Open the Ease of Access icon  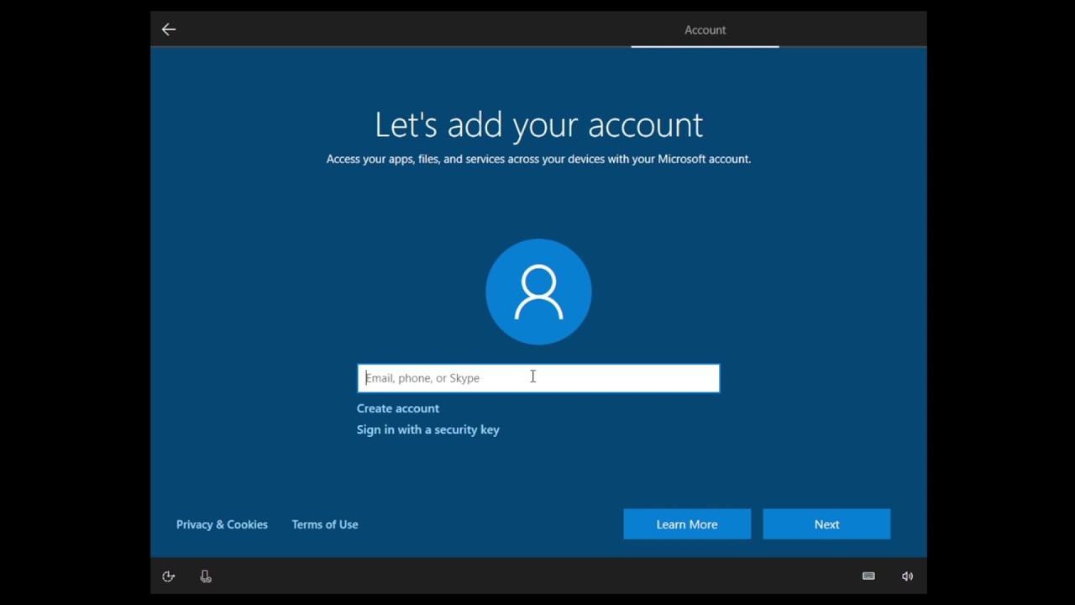pyautogui.click(x=169, y=576)
